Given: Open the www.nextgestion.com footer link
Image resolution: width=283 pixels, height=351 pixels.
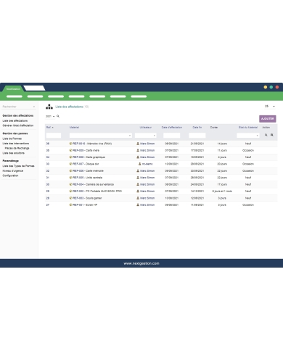Looking at the screenshot, I should [141, 263].
